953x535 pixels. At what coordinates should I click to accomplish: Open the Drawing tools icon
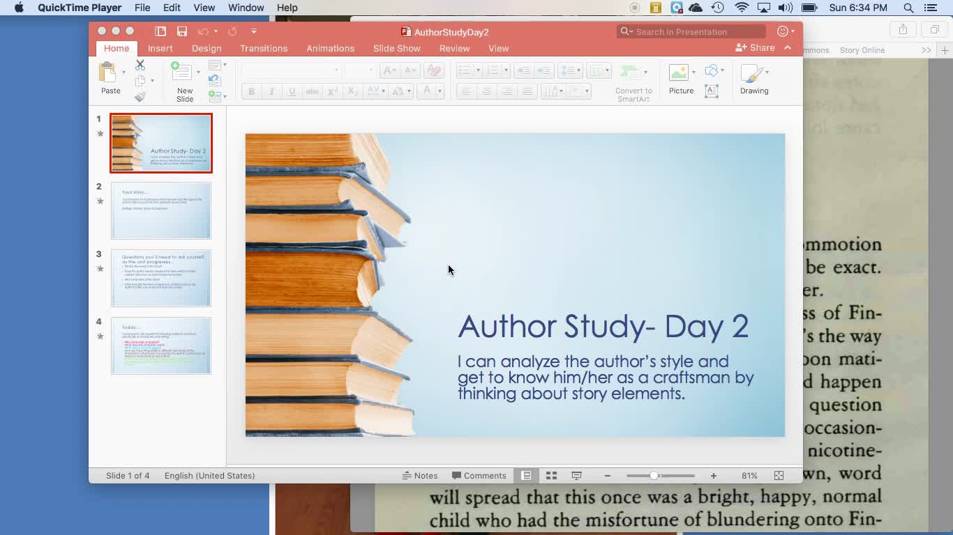point(751,73)
